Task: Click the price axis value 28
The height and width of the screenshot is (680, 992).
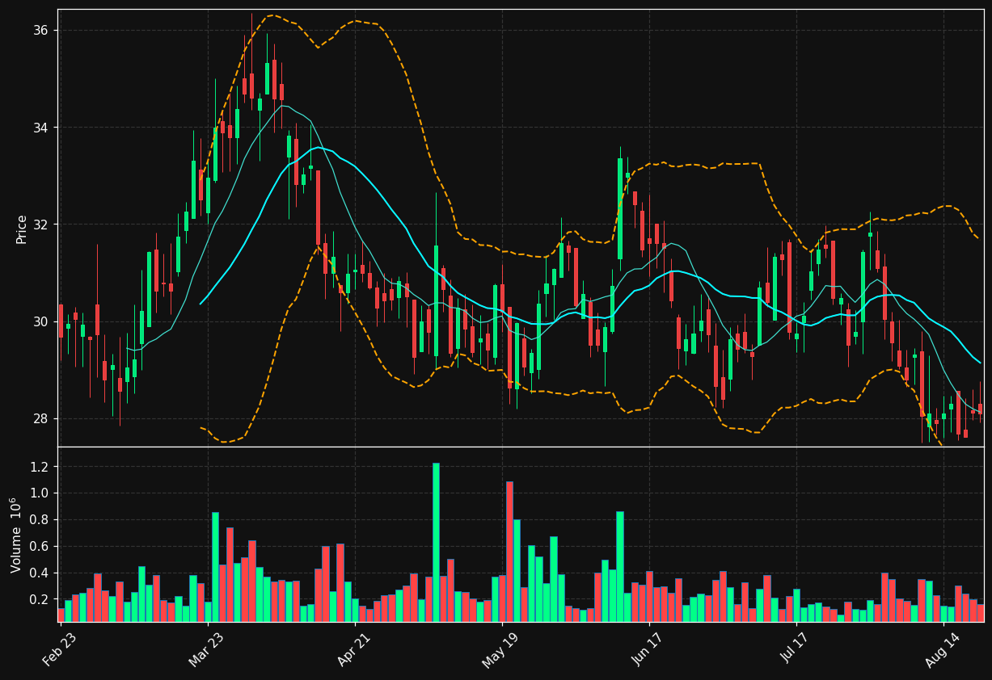Action: [40, 418]
